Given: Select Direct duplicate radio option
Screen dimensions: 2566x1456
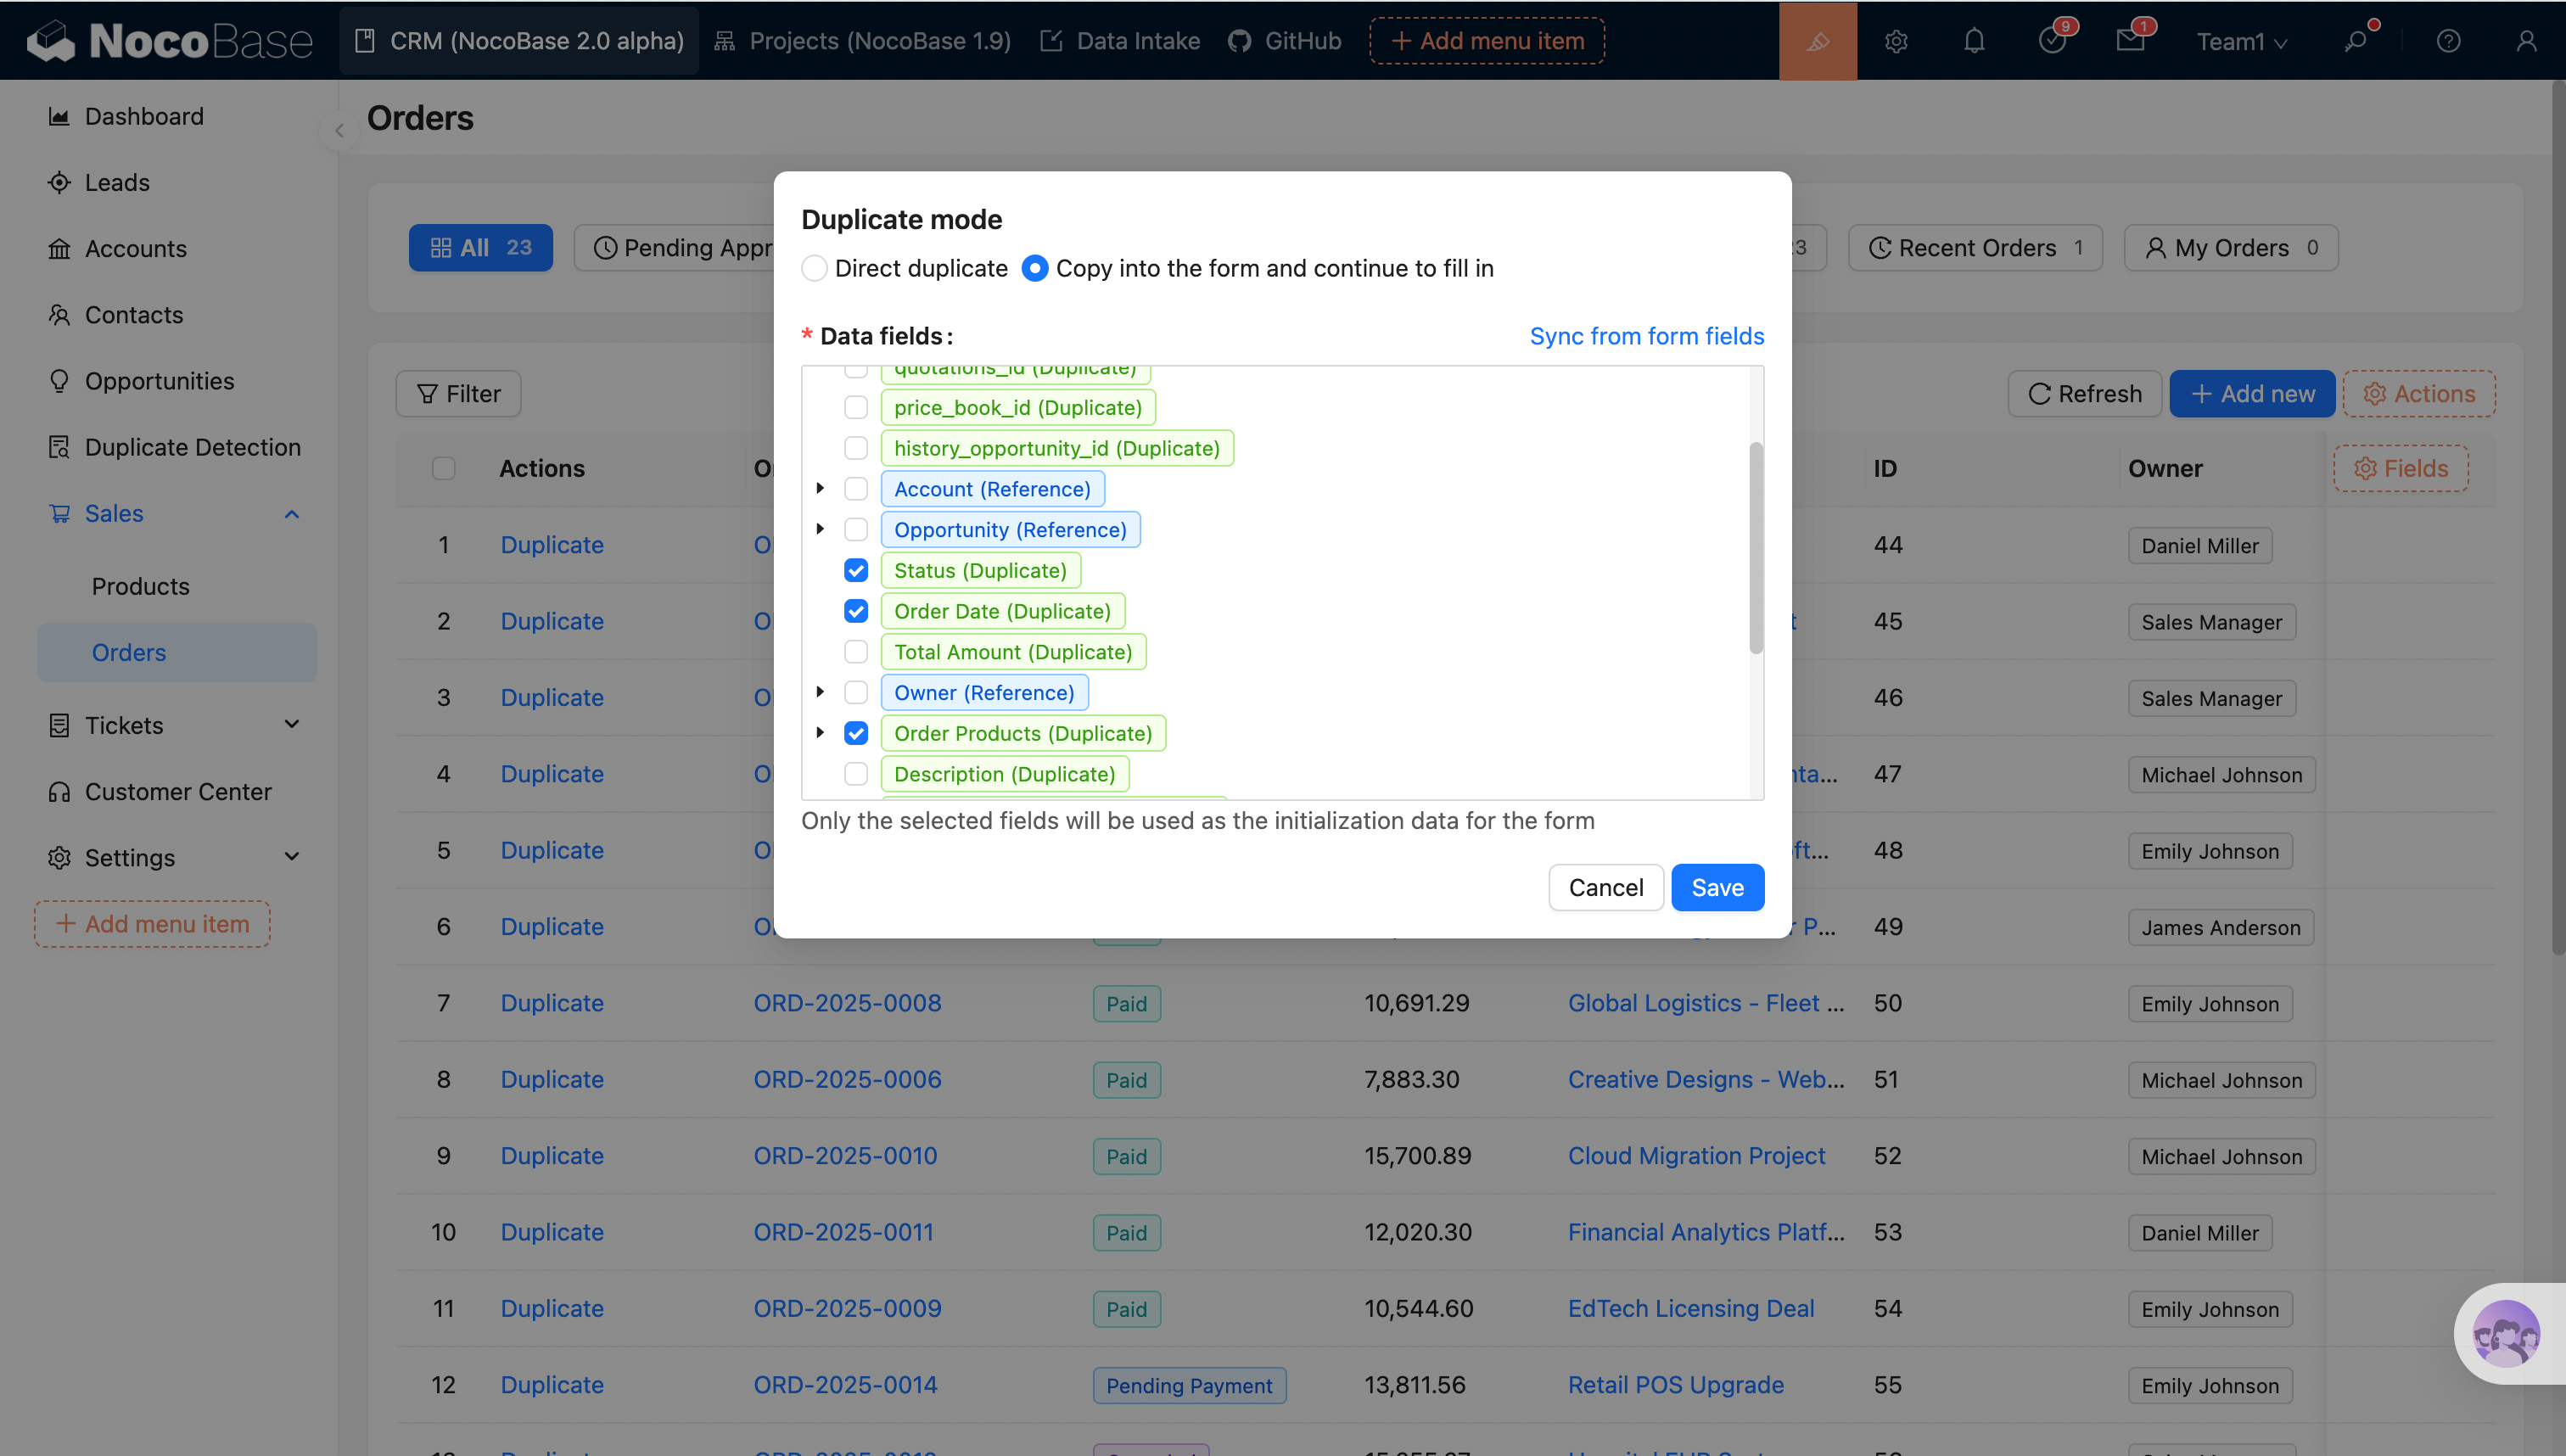Looking at the screenshot, I should coord(815,268).
